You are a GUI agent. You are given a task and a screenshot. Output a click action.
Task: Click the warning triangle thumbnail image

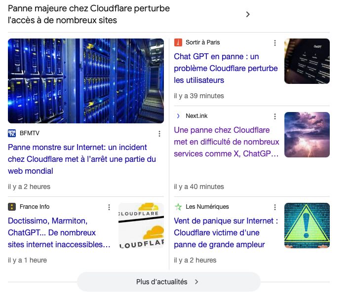click(x=307, y=226)
